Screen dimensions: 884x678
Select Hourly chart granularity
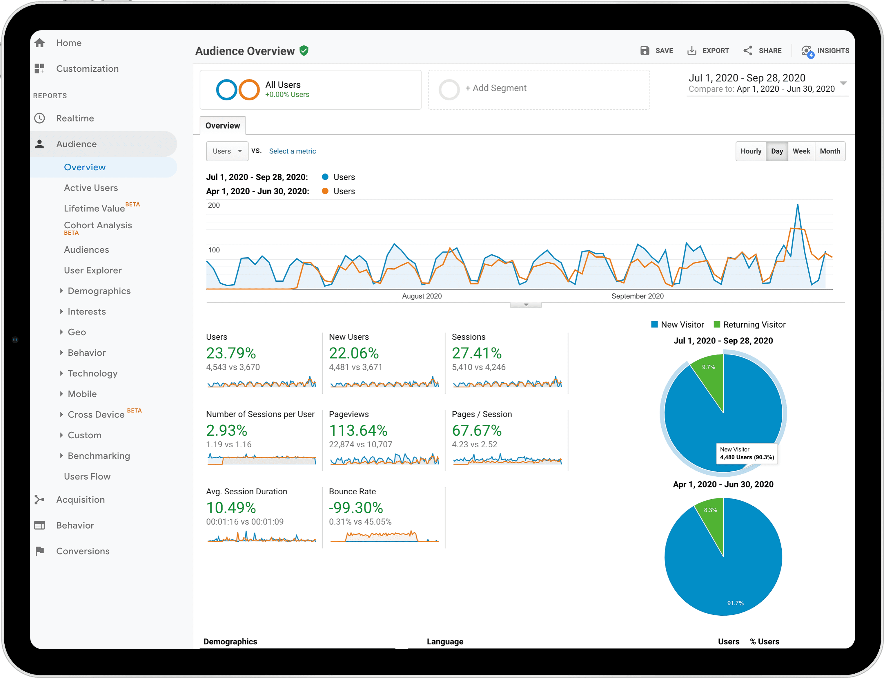tap(751, 151)
